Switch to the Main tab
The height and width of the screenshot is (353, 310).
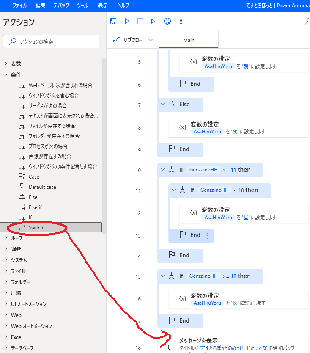(x=189, y=40)
